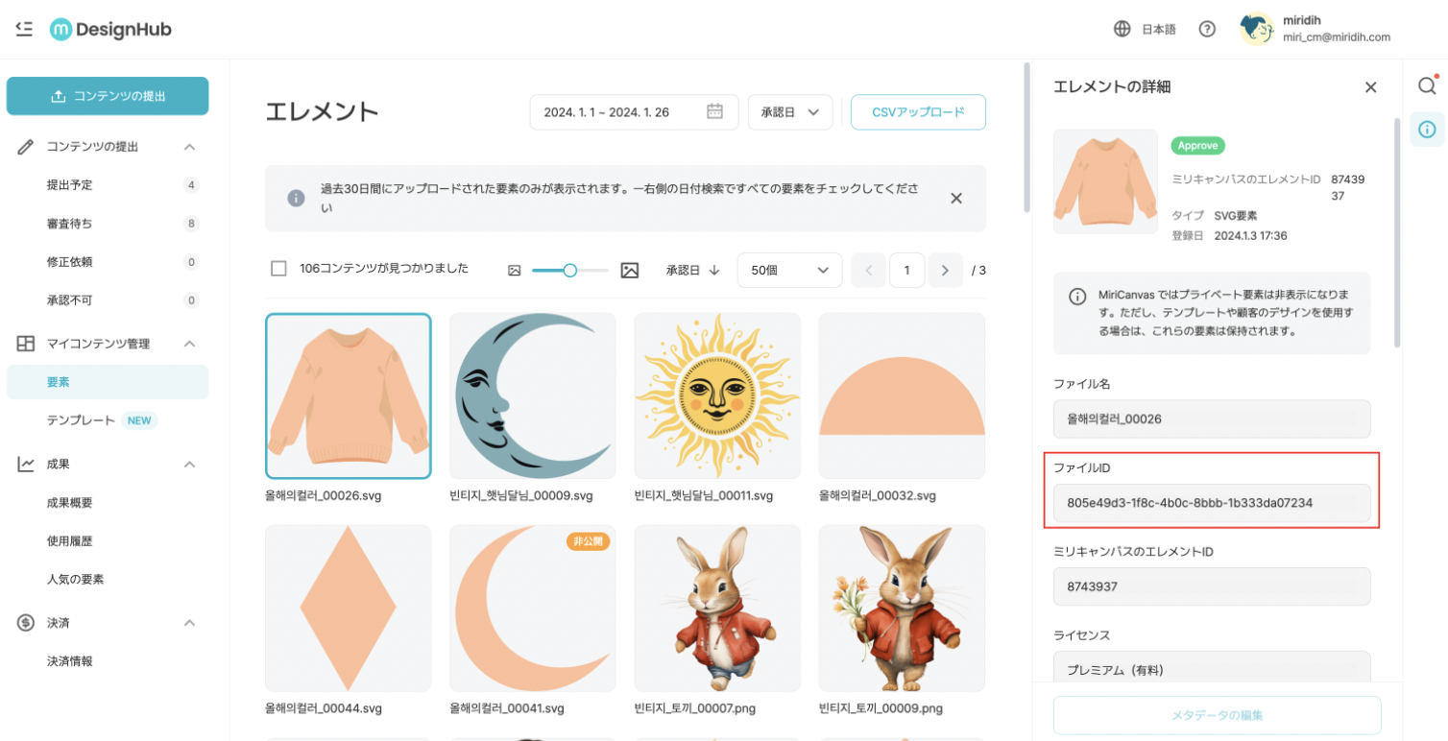The width and height of the screenshot is (1448, 741).
Task: Open the 審査待ち menu item
Action: 70,224
